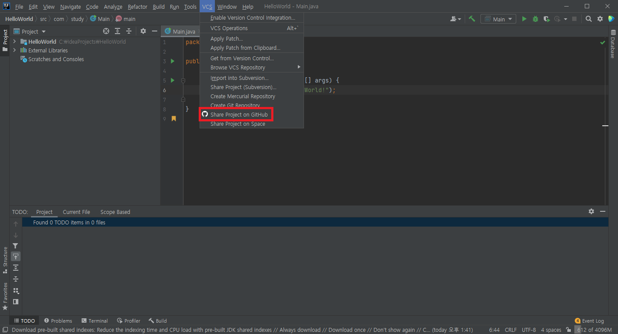Click the run gutter arrow on line 5
The height and width of the screenshot is (334, 618).
[x=173, y=80]
